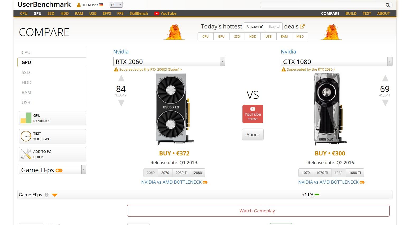
Task: Open EFPS in the top nav bar
Action: pyautogui.click(x=107, y=13)
